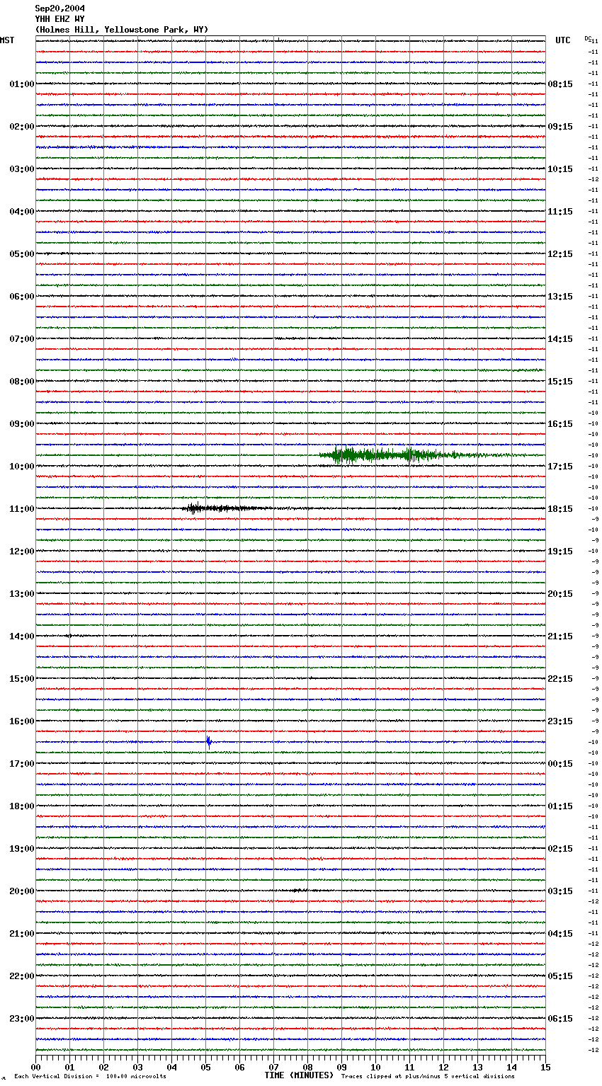Click the '18:00' MST row label
602x1086 pixels.
coord(22,806)
